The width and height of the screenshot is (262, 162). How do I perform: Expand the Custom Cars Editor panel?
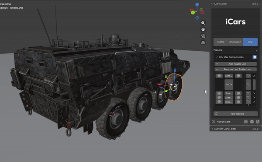[212, 129]
